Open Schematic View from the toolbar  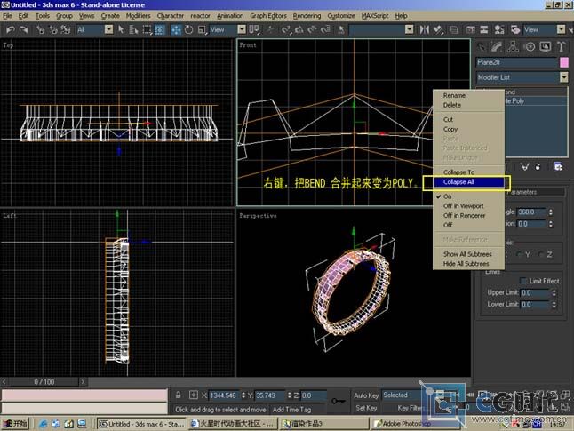point(484,29)
